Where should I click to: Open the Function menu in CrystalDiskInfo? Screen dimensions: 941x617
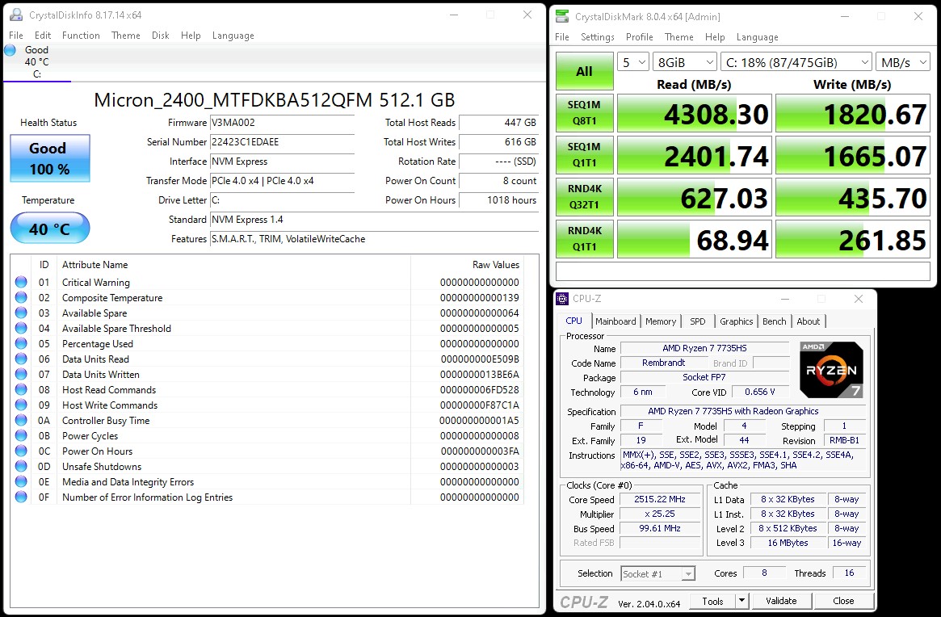click(81, 36)
